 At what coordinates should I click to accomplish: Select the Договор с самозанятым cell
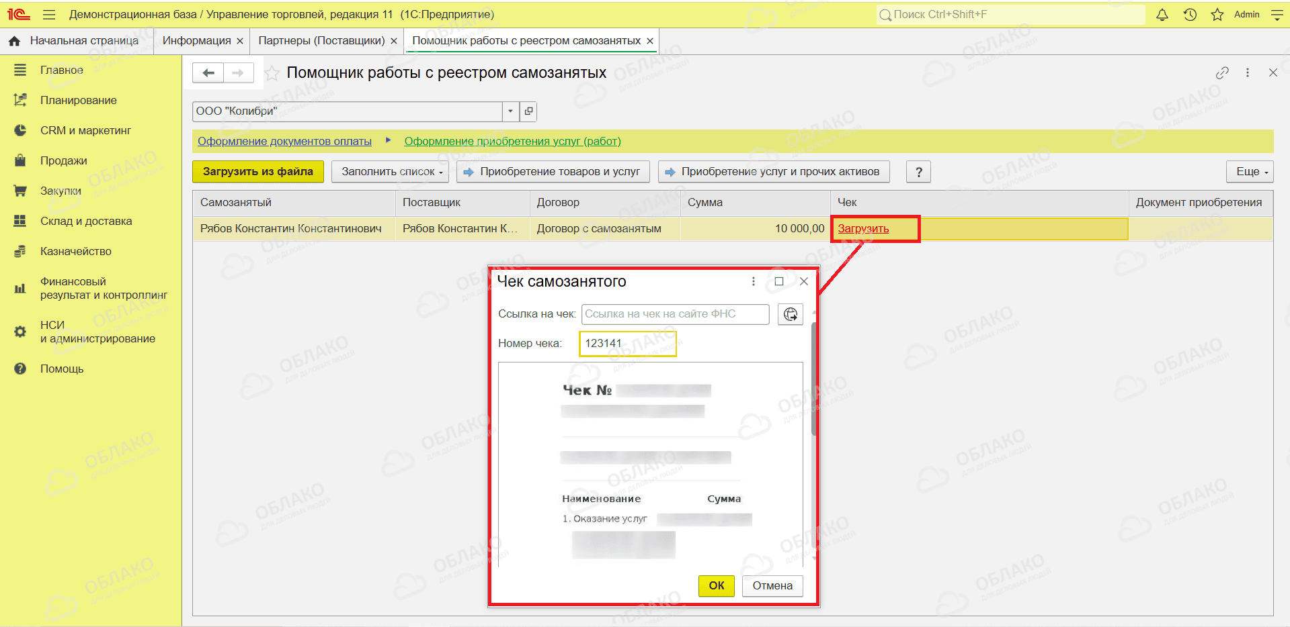click(606, 229)
